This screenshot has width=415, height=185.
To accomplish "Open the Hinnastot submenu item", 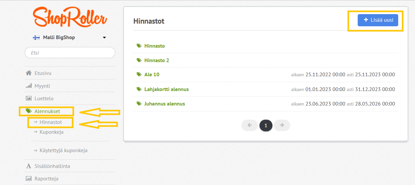I will (51, 122).
